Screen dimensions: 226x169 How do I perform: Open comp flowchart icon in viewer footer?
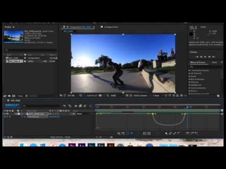[177, 95]
